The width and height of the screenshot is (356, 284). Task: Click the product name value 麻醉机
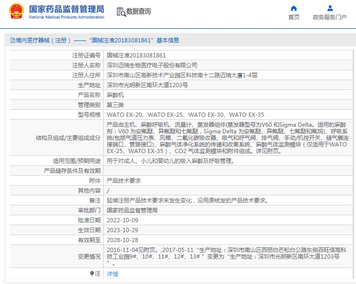tap(115, 95)
